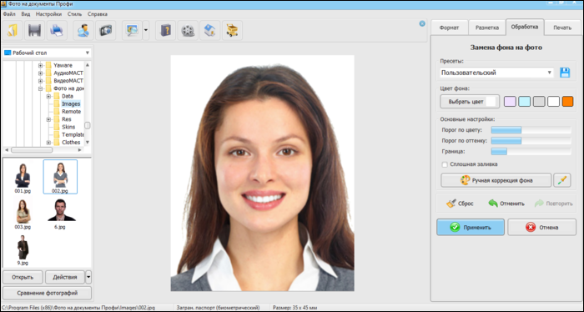Click the floppy disk save icon
The width and height of the screenshot is (584, 312).
tap(35, 31)
